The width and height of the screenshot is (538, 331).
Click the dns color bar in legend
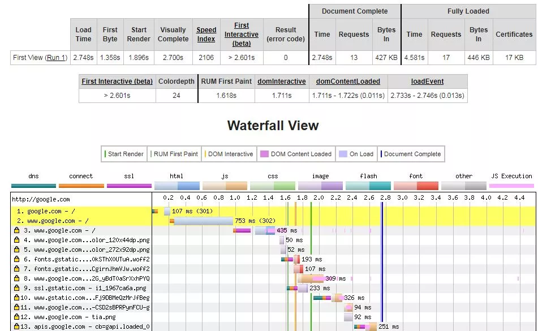point(33,186)
